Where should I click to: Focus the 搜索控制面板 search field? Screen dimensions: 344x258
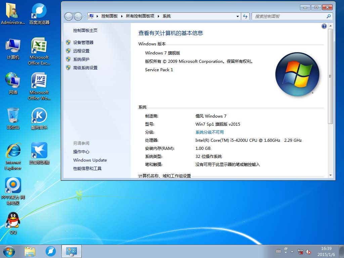point(289,16)
